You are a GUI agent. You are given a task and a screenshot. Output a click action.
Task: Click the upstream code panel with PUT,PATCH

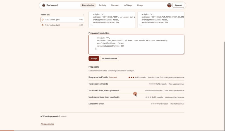[x=161, y=20]
